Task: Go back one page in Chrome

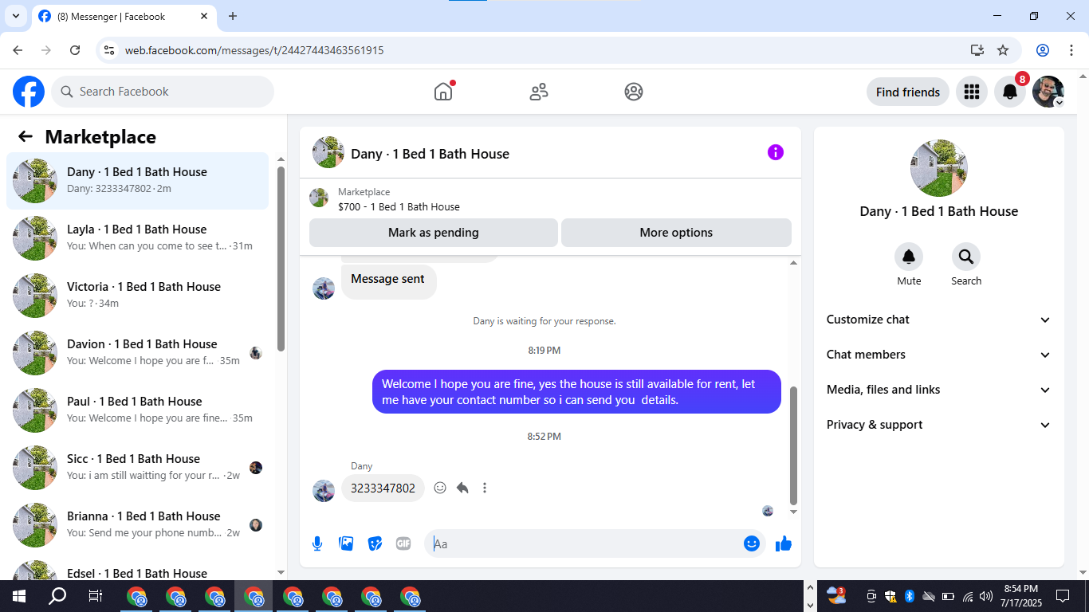Action: tap(18, 50)
